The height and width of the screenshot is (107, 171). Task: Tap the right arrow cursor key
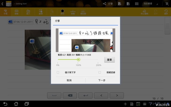(117, 95)
